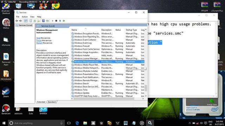Open the Bandicam desktop shortcut
Screen dimensions: 225x126
tap(6, 109)
